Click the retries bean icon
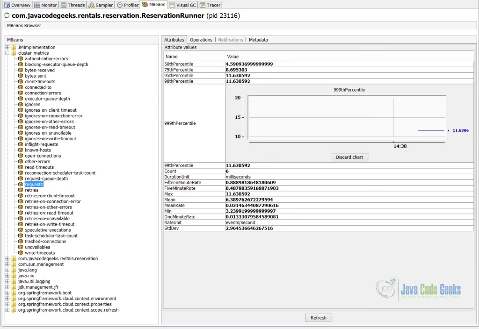 [x=21, y=190]
